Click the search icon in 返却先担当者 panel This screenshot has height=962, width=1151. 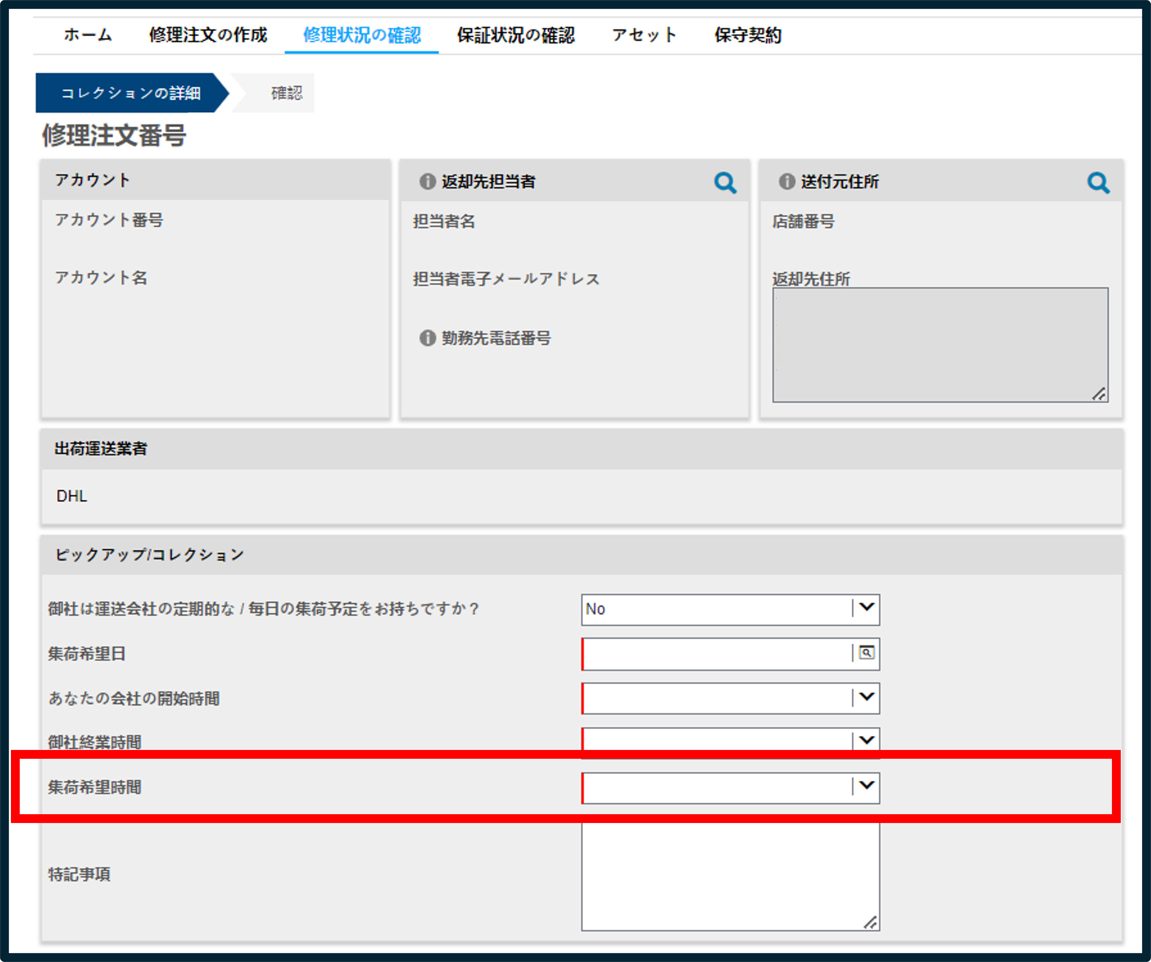(725, 182)
